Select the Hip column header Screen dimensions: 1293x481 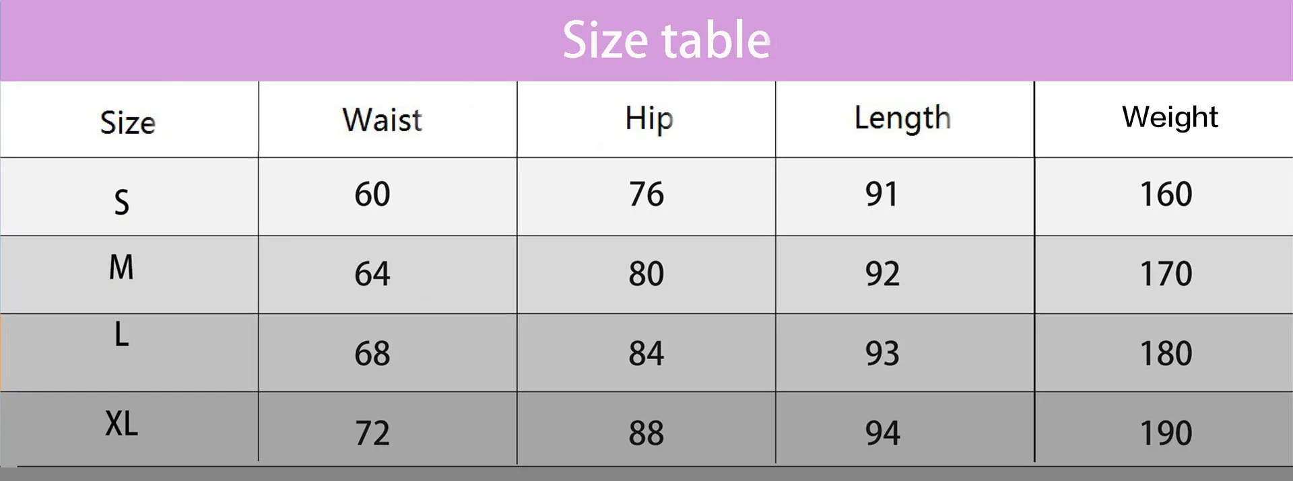click(649, 119)
